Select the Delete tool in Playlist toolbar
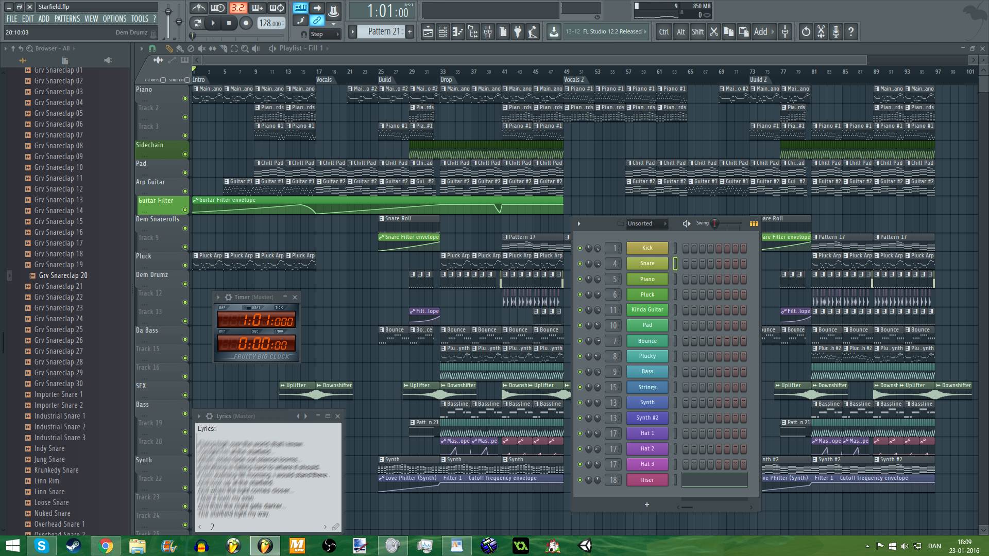Image resolution: width=989 pixels, height=556 pixels. point(191,48)
